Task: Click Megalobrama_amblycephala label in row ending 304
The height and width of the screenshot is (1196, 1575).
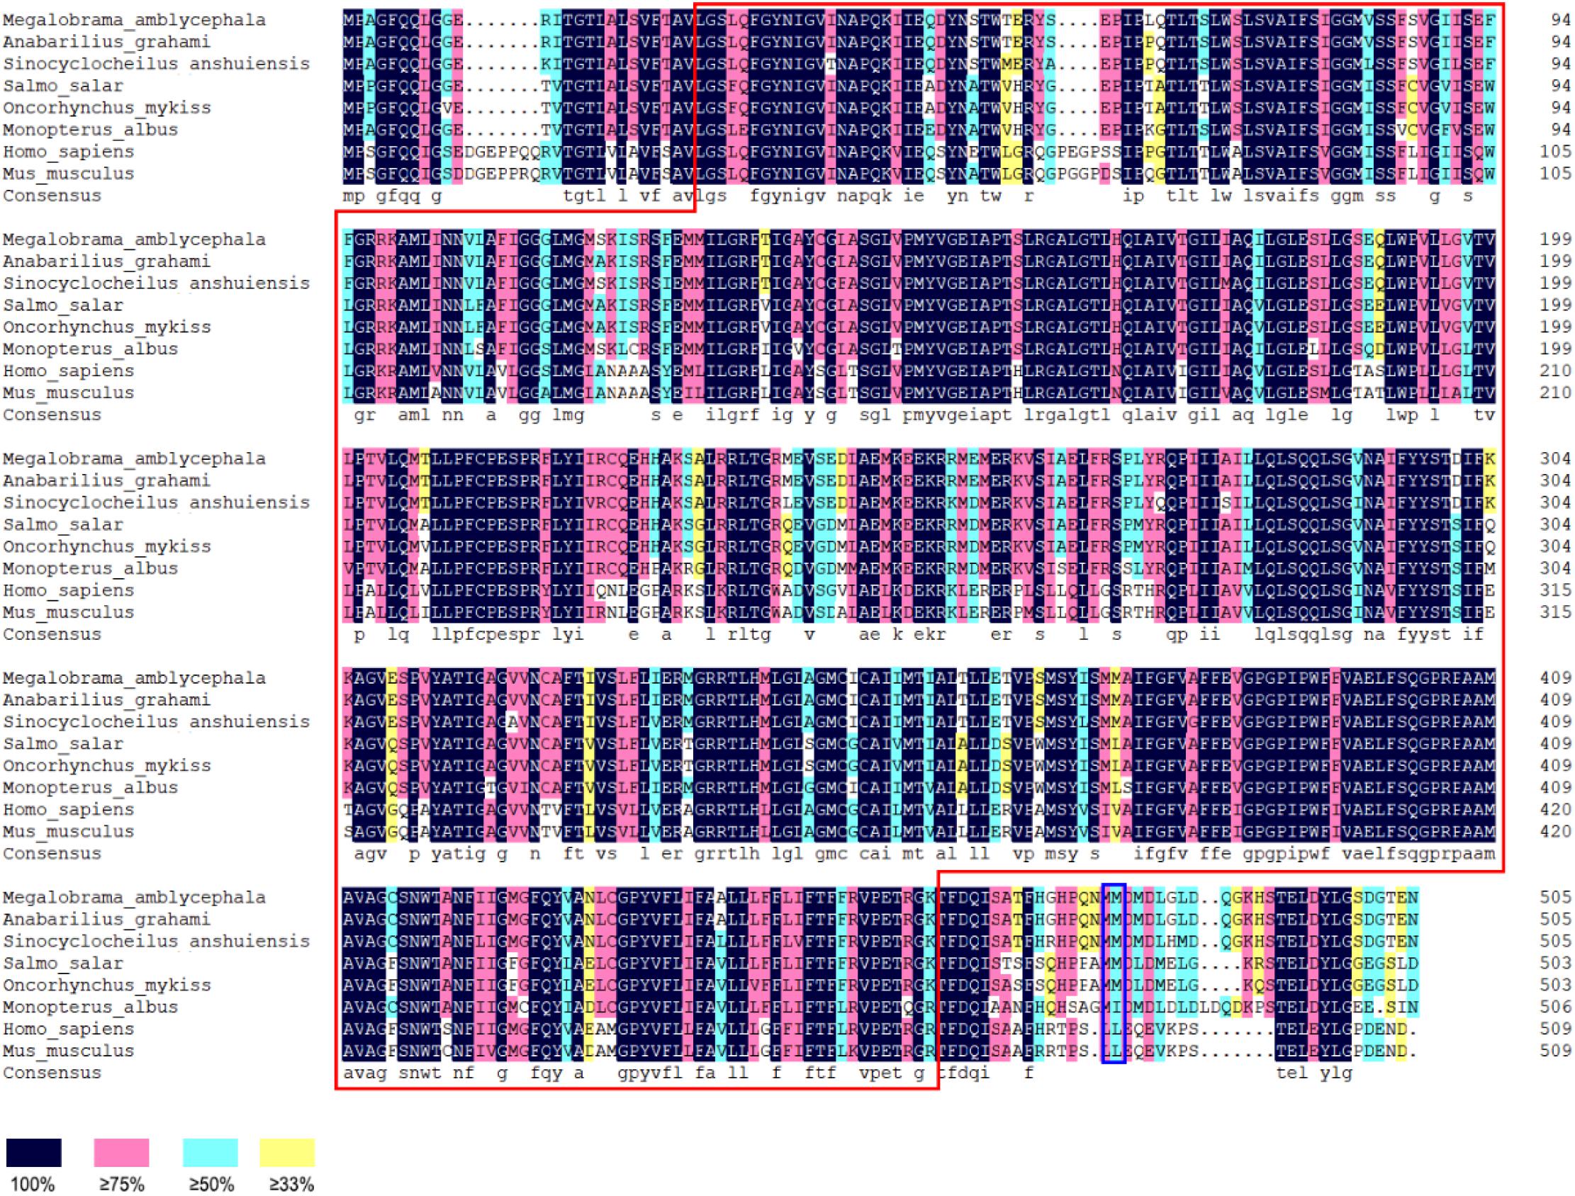Action: [x=135, y=458]
